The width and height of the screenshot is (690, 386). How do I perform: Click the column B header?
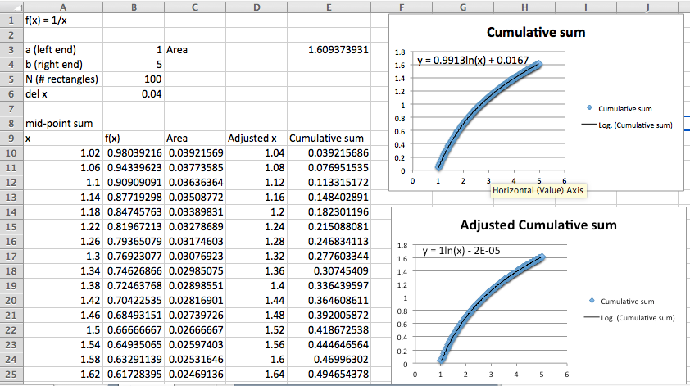(133, 7)
